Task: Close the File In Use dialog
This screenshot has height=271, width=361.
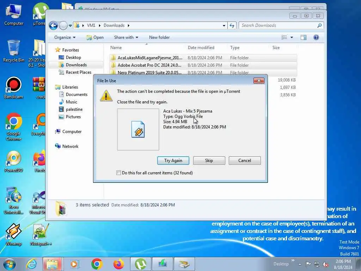Action: pyautogui.click(x=259, y=81)
